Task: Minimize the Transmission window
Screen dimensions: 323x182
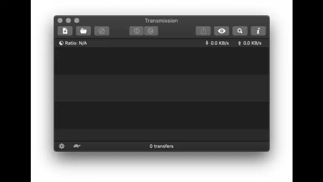Action: click(x=68, y=20)
